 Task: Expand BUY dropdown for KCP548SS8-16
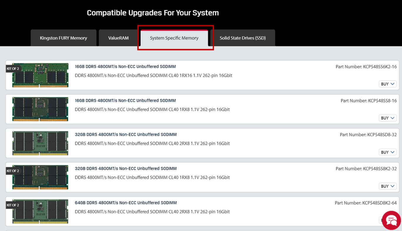pos(388,118)
